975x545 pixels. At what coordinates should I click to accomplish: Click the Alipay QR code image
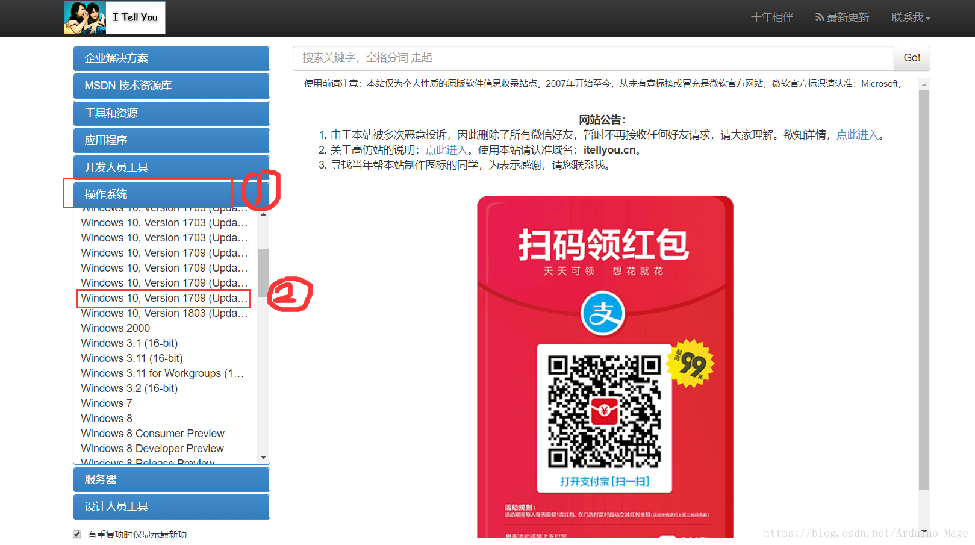pyautogui.click(x=605, y=411)
